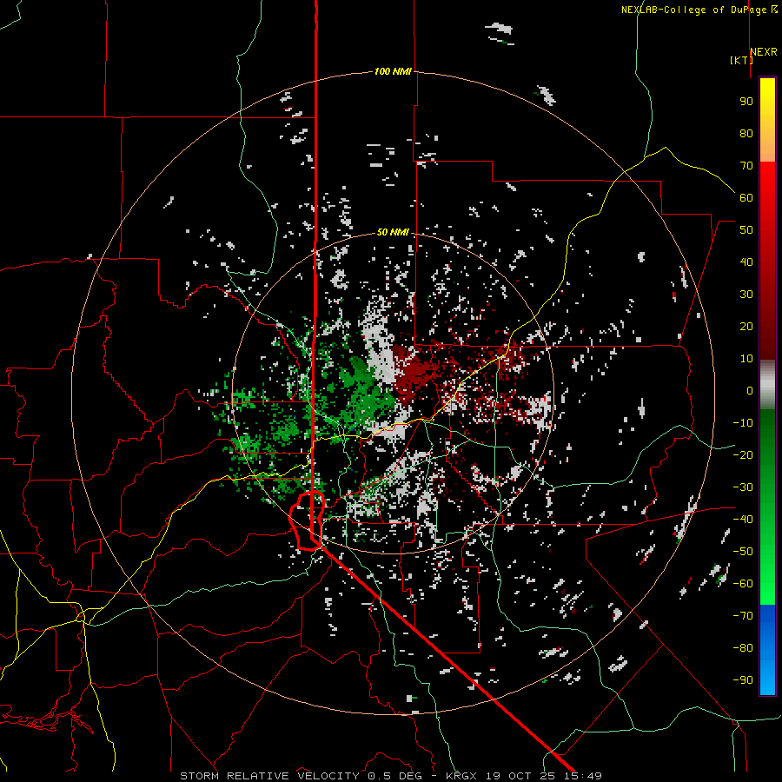Click the -90 scale value
Image resolution: width=782 pixels, height=782 pixels.
coord(743,680)
